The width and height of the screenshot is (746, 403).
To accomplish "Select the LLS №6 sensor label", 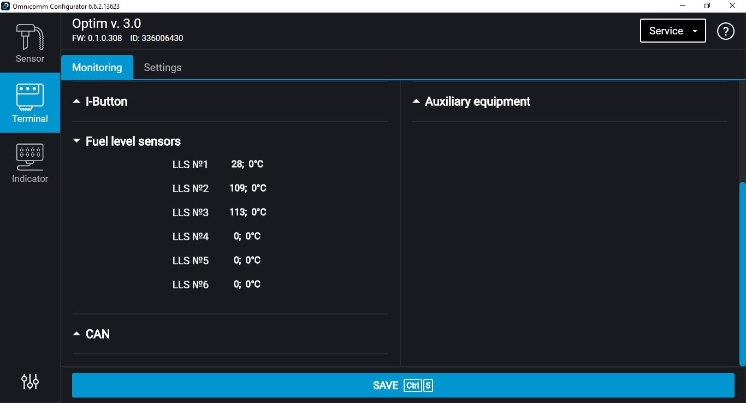I will 190,285.
